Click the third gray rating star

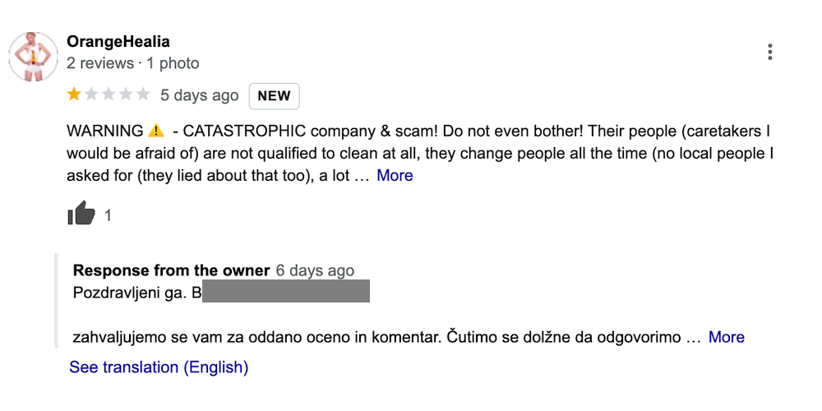click(x=109, y=95)
